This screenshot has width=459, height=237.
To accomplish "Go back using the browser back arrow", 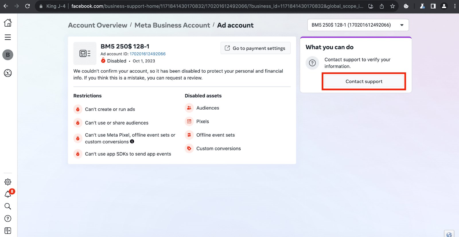I will 6,6.
